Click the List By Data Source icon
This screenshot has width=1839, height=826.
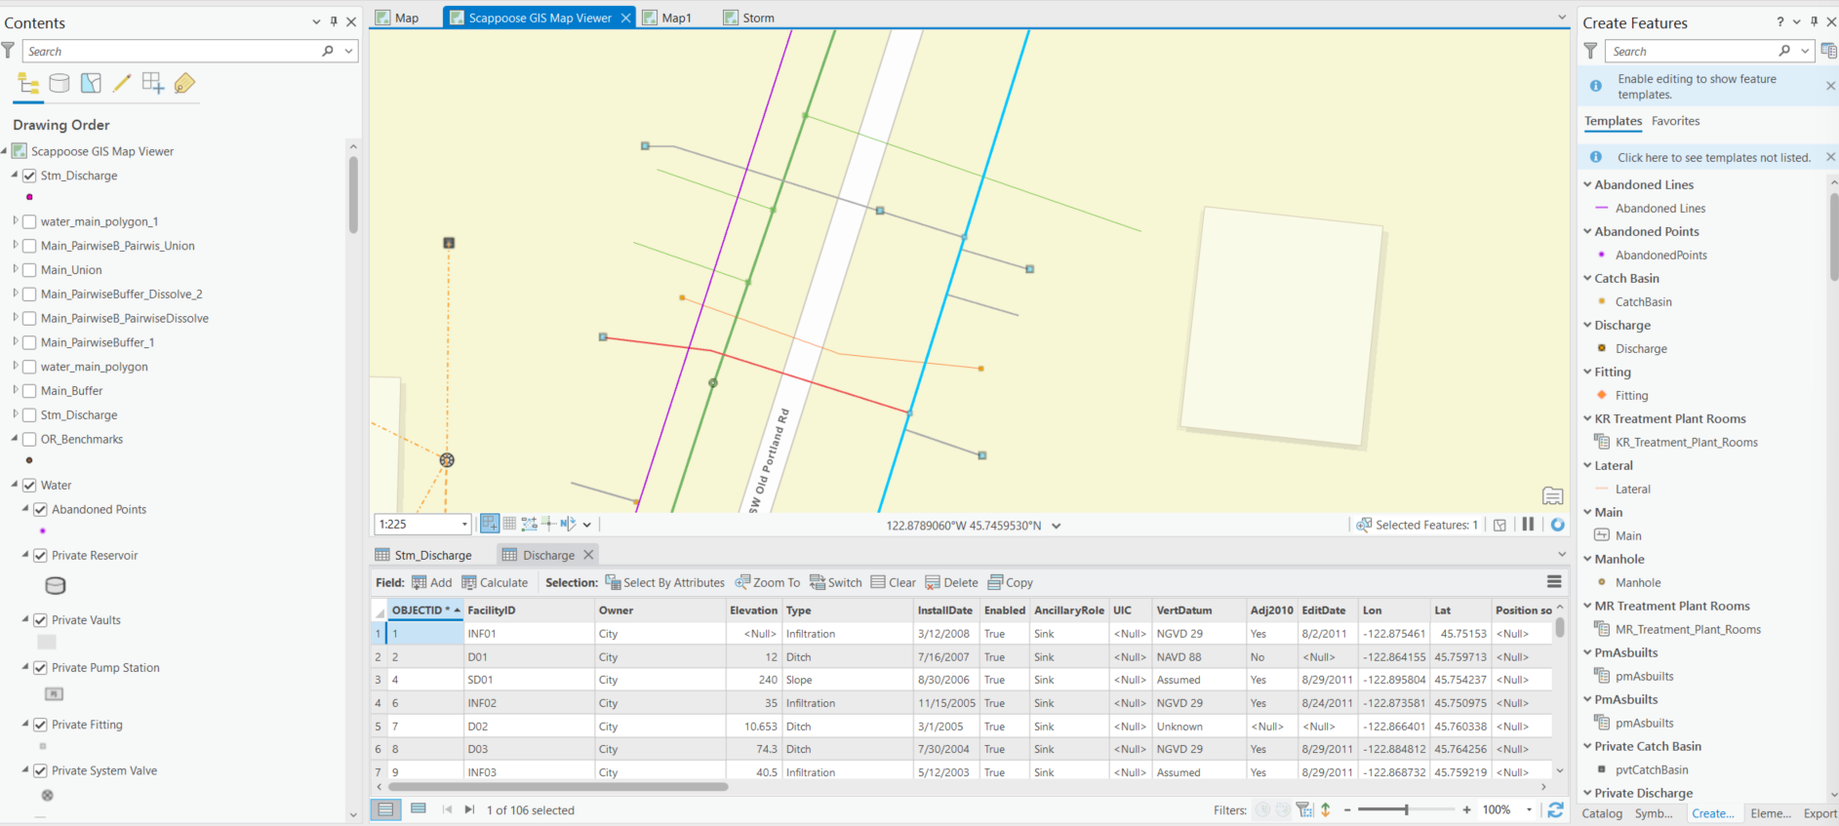point(60,84)
